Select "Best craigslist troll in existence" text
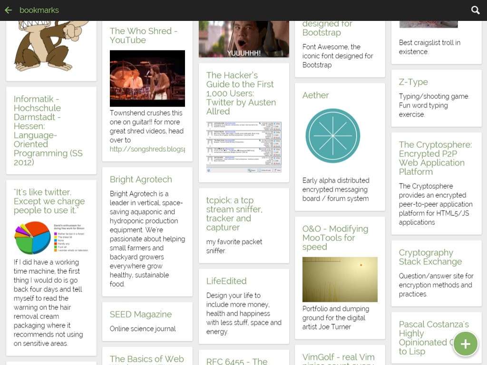 (x=429, y=47)
